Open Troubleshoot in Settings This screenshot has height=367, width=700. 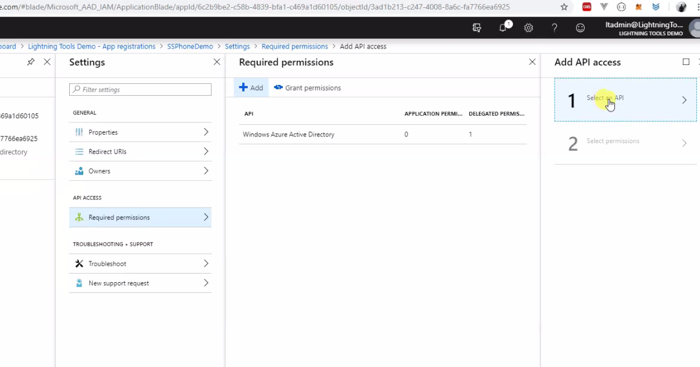tap(140, 263)
